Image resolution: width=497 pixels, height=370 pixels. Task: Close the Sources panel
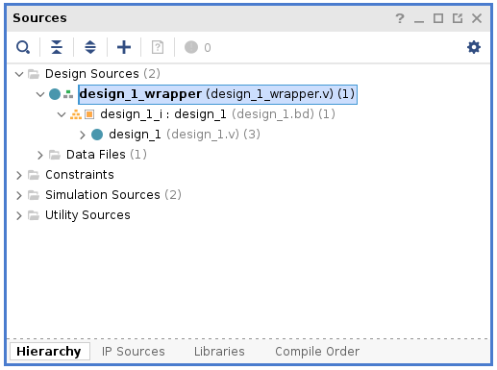pos(477,18)
